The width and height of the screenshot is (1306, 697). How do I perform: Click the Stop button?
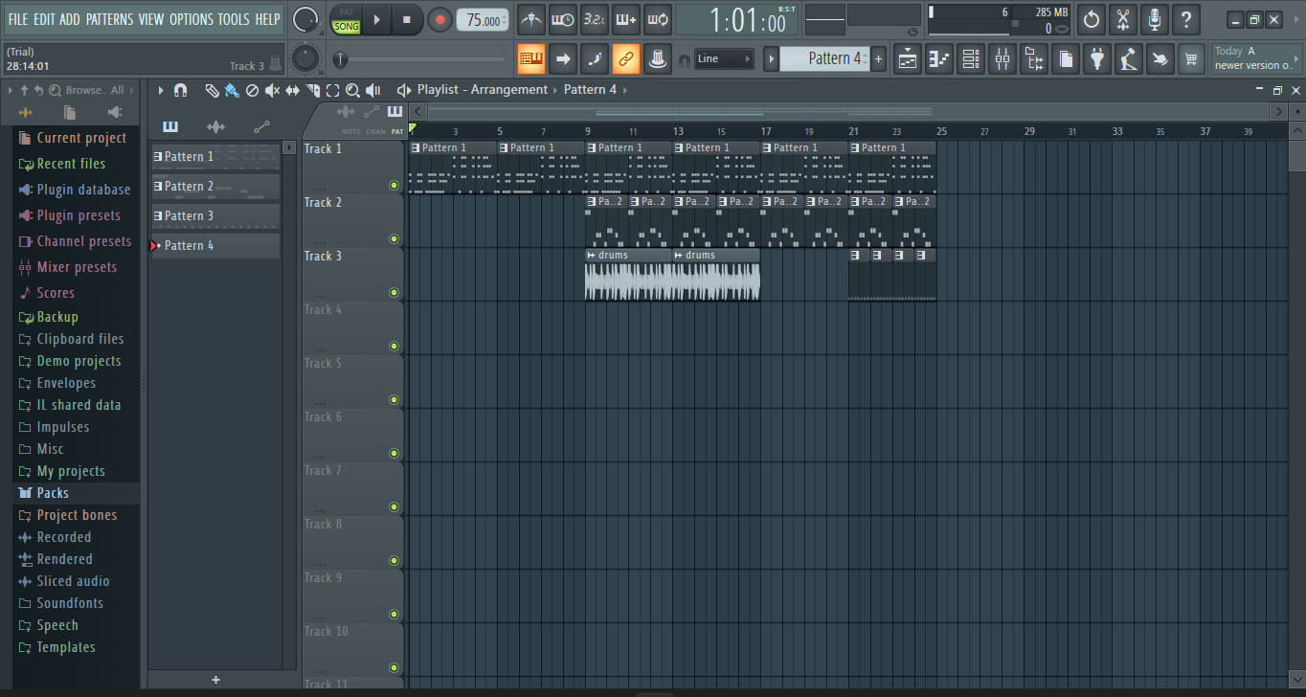pos(407,19)
